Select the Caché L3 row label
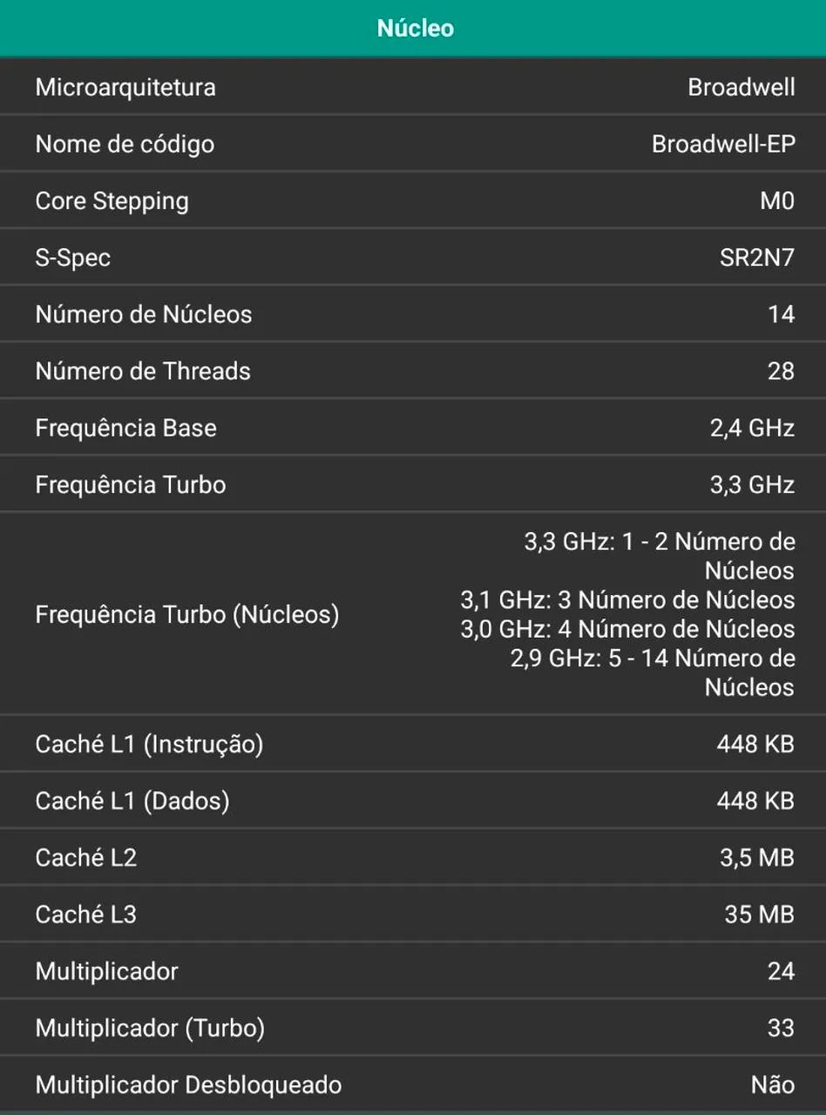 [86, 914]
